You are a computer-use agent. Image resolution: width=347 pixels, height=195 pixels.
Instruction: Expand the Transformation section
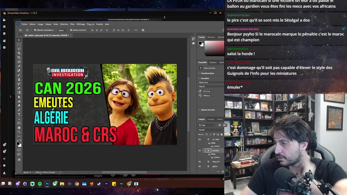(x=199, y=73)
